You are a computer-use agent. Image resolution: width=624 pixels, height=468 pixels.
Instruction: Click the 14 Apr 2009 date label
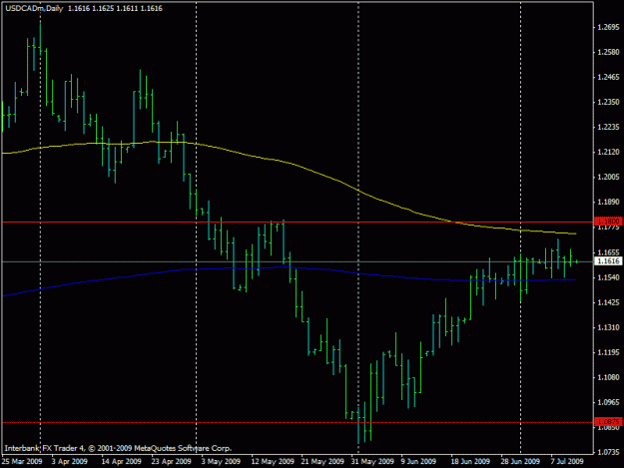[x=122, y=461]
